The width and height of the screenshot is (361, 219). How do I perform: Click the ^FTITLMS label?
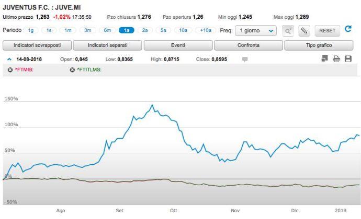(89, 70)
